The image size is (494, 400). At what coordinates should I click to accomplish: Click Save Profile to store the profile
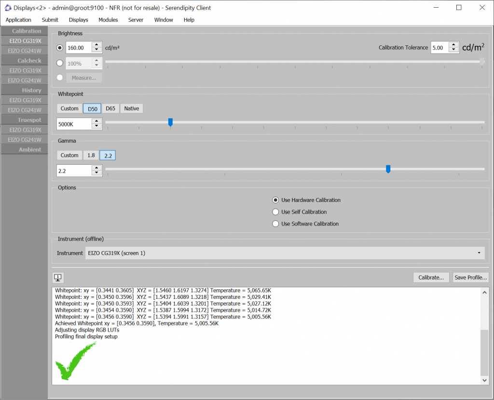470,277
